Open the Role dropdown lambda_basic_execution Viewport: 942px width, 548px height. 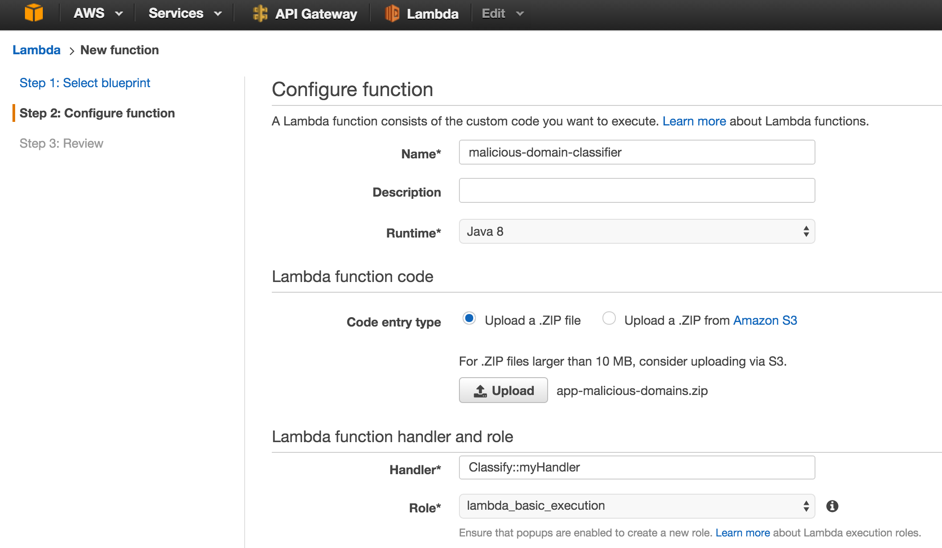click(x=636, y=506)
